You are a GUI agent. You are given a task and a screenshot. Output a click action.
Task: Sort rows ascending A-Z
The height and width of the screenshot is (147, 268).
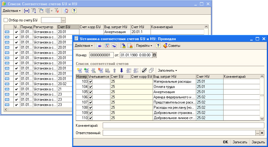pyautogui.click(x=129, y=70)
